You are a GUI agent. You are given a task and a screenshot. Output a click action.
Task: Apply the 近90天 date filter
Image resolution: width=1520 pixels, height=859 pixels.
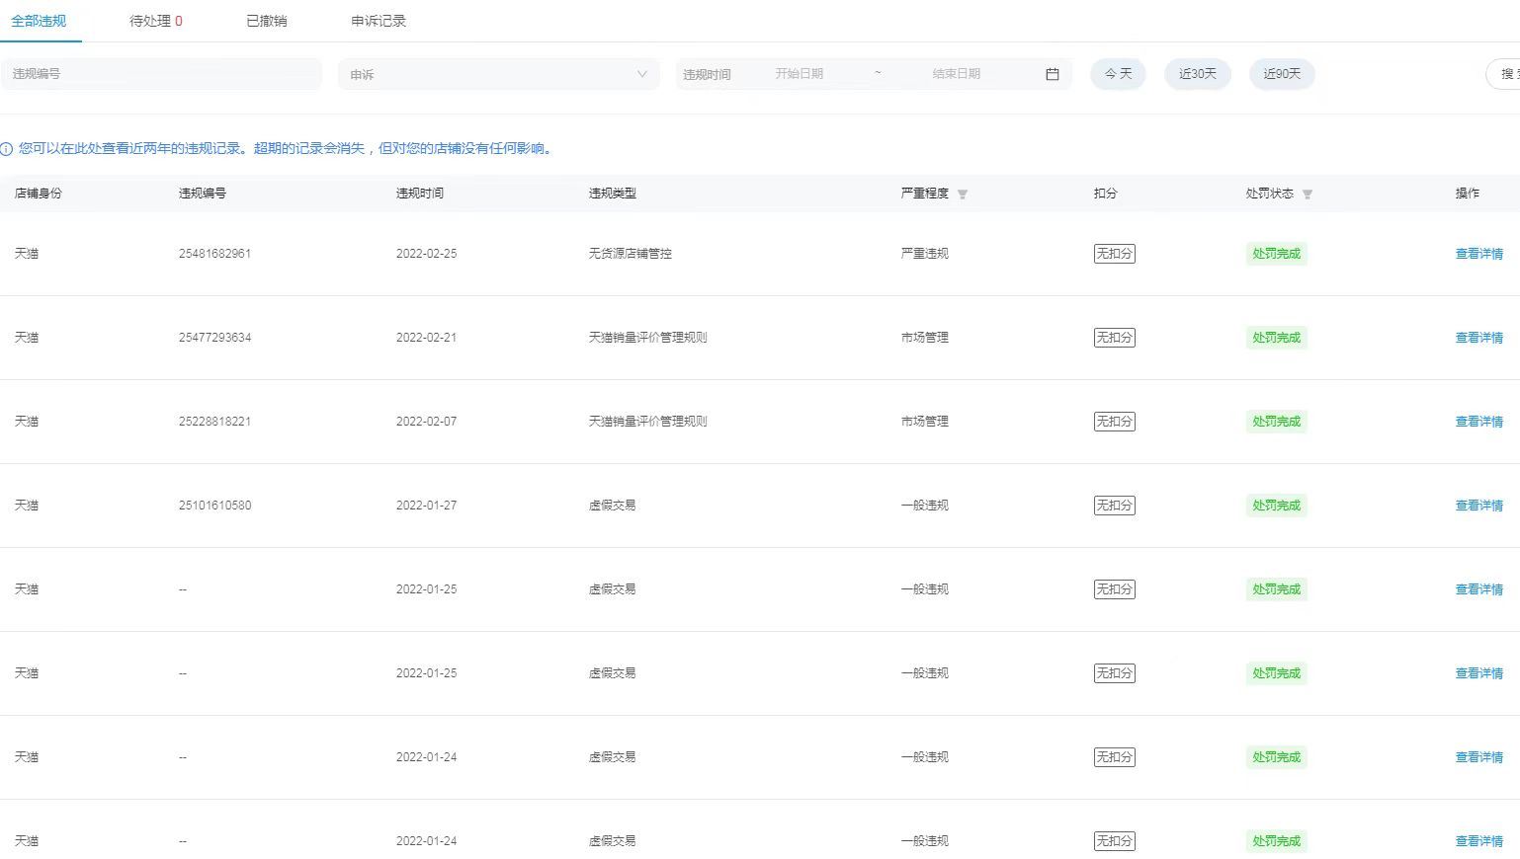[1282, 73]
